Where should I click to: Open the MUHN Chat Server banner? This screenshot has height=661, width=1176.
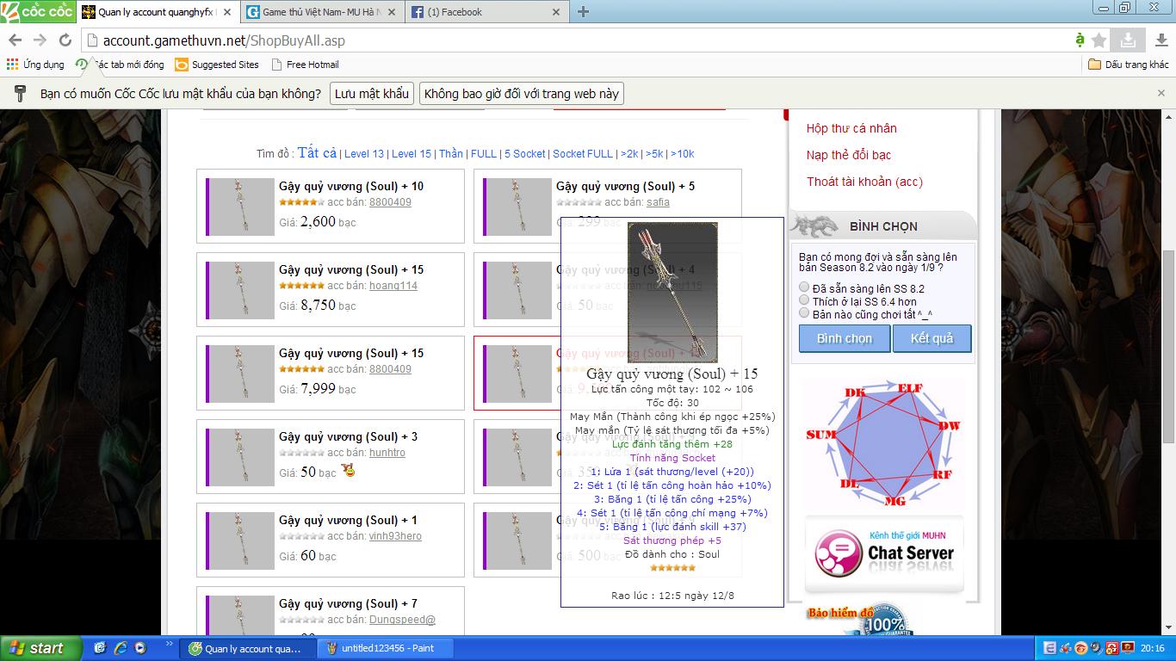click(x=884, y=553)
